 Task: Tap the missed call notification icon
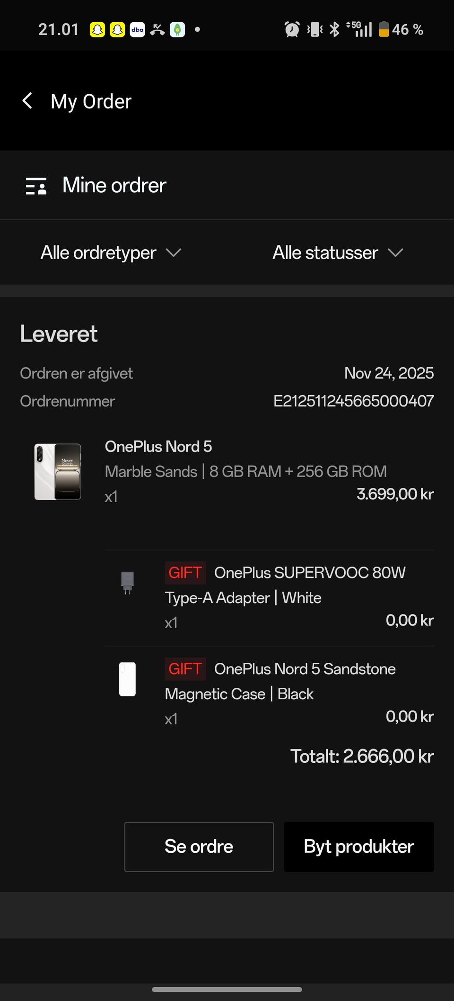(x=157, y=30)
